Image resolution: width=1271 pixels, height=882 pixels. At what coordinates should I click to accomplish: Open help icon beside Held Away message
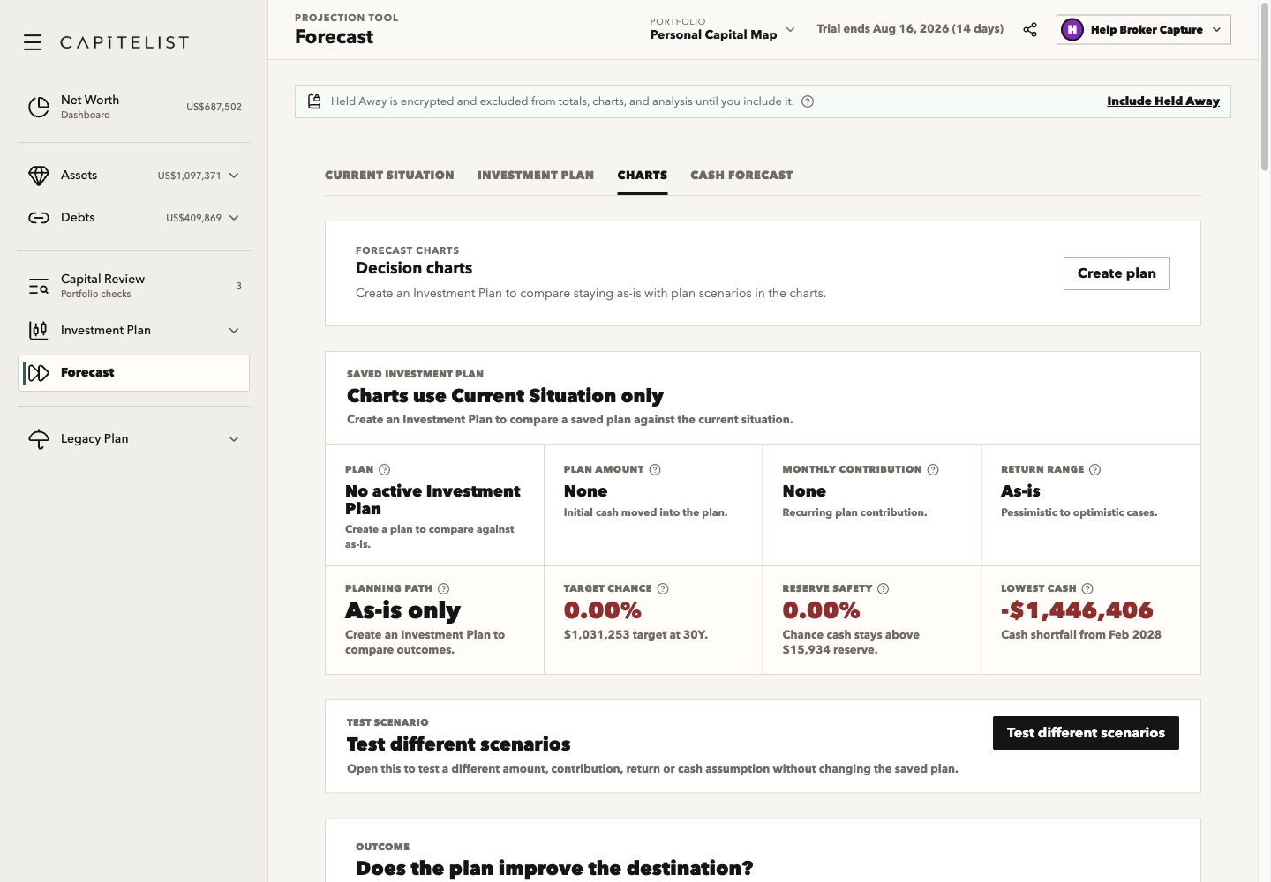tap(808, 101)
